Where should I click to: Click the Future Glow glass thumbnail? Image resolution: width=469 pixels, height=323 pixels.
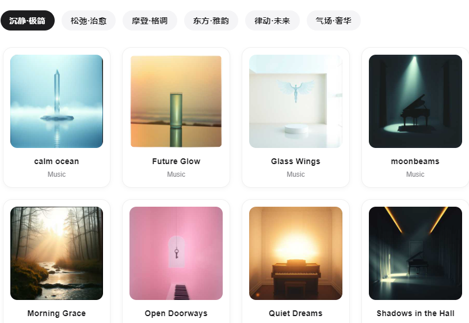tap(176, 101)
